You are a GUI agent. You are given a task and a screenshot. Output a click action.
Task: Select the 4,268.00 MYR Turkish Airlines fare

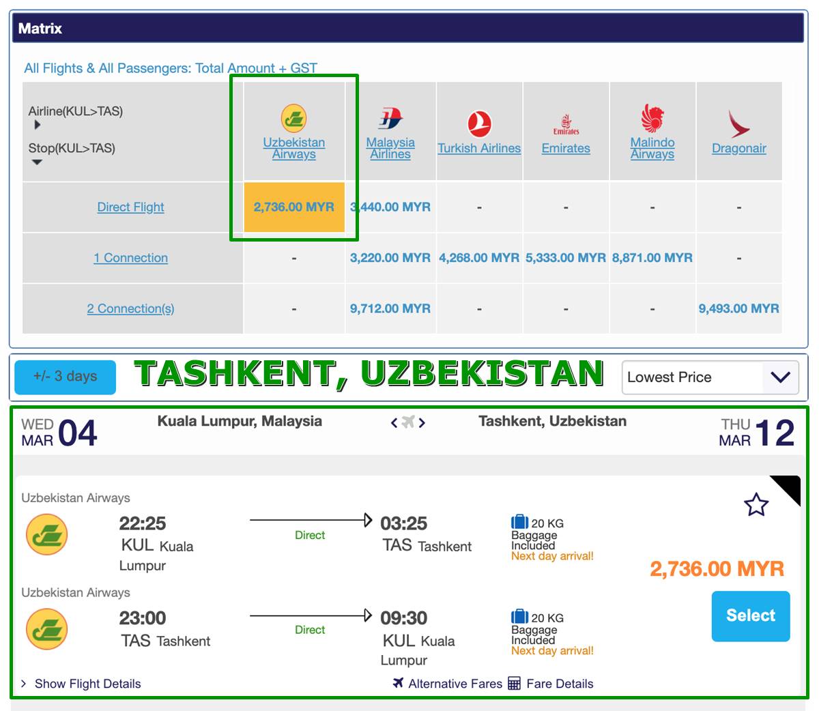point(479,258)
